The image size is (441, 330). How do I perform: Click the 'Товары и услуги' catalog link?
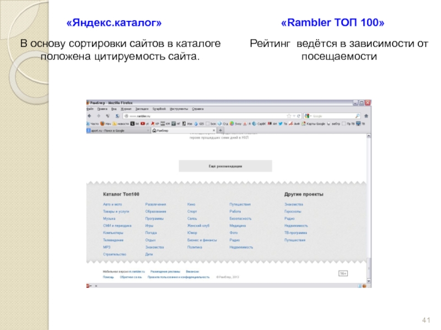tap(116, 211)
